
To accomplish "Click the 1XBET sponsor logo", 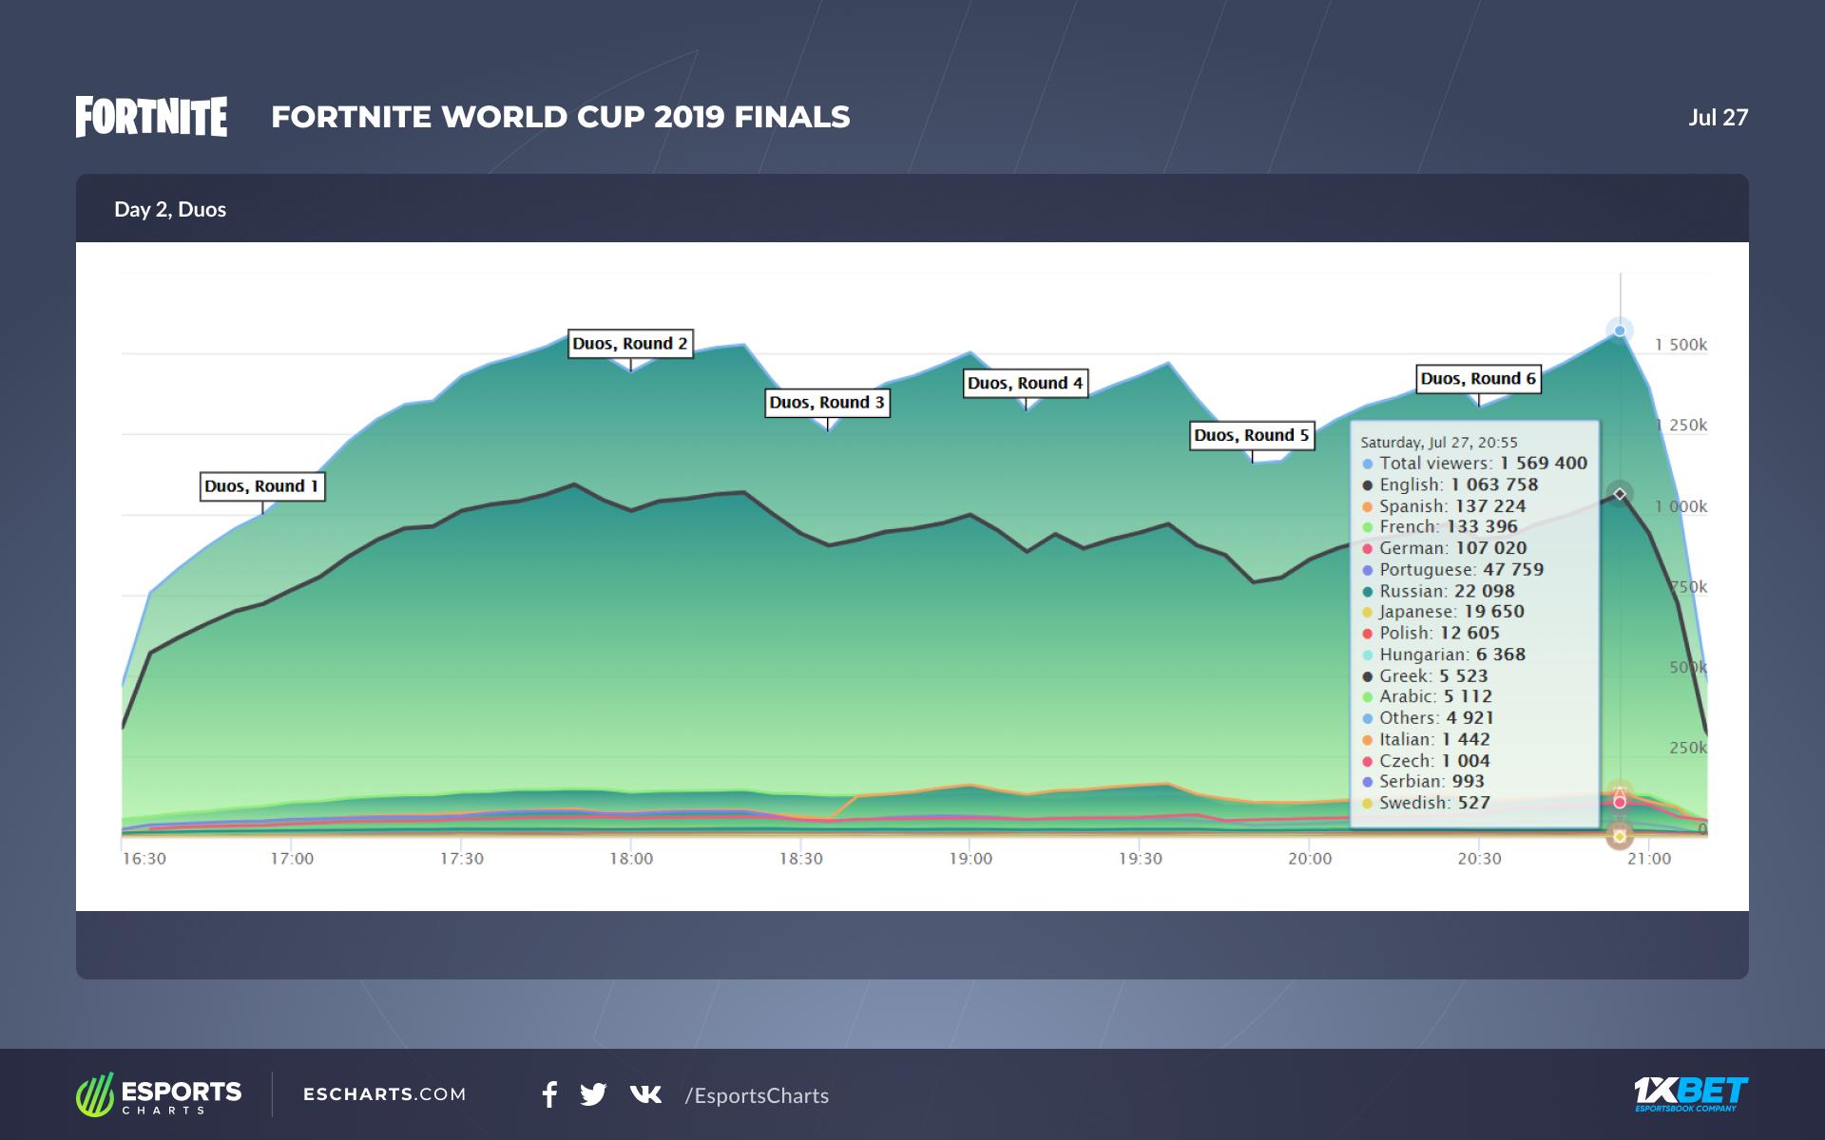I will pos(1691,1093).
